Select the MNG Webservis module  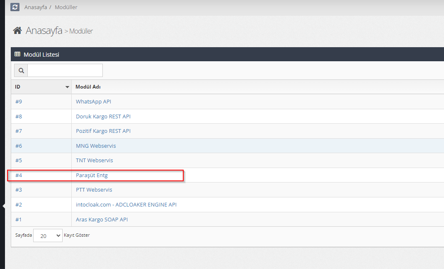[96, 146]
